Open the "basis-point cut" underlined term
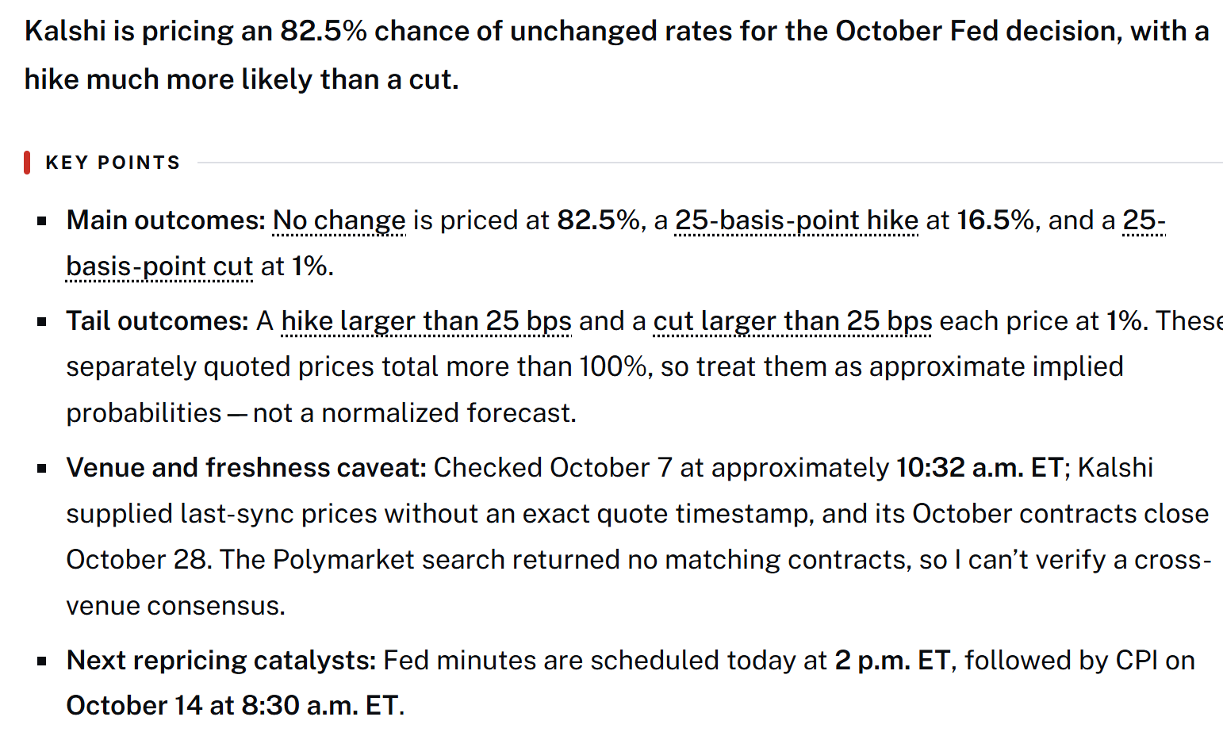1223x736 pixels. pos(159,266)
